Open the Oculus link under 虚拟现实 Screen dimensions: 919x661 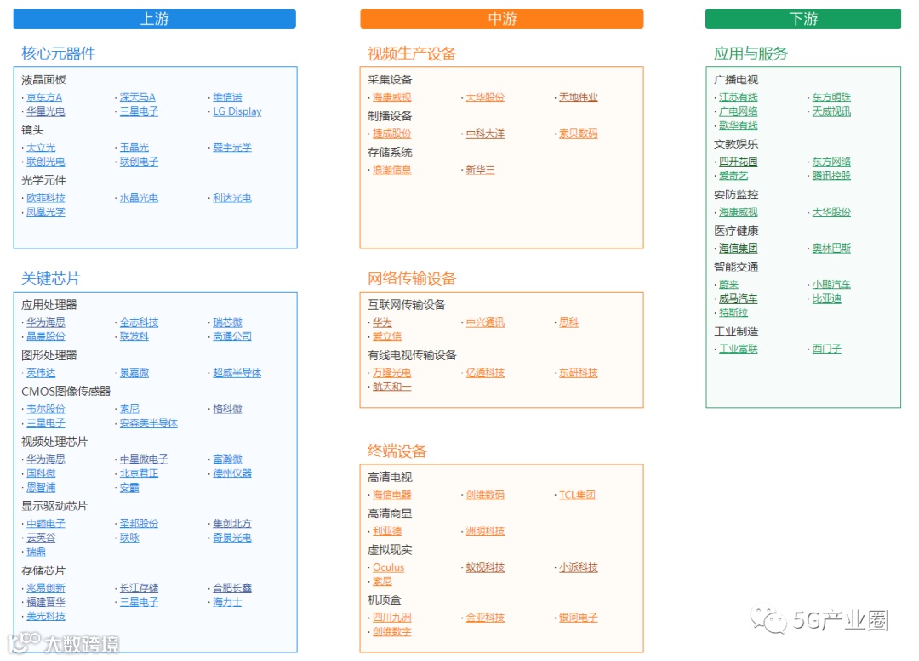click(x=388, y=567)
